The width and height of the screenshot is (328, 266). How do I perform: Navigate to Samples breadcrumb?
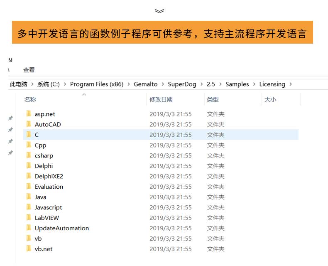pyautogui.click(x=237, y=84)
